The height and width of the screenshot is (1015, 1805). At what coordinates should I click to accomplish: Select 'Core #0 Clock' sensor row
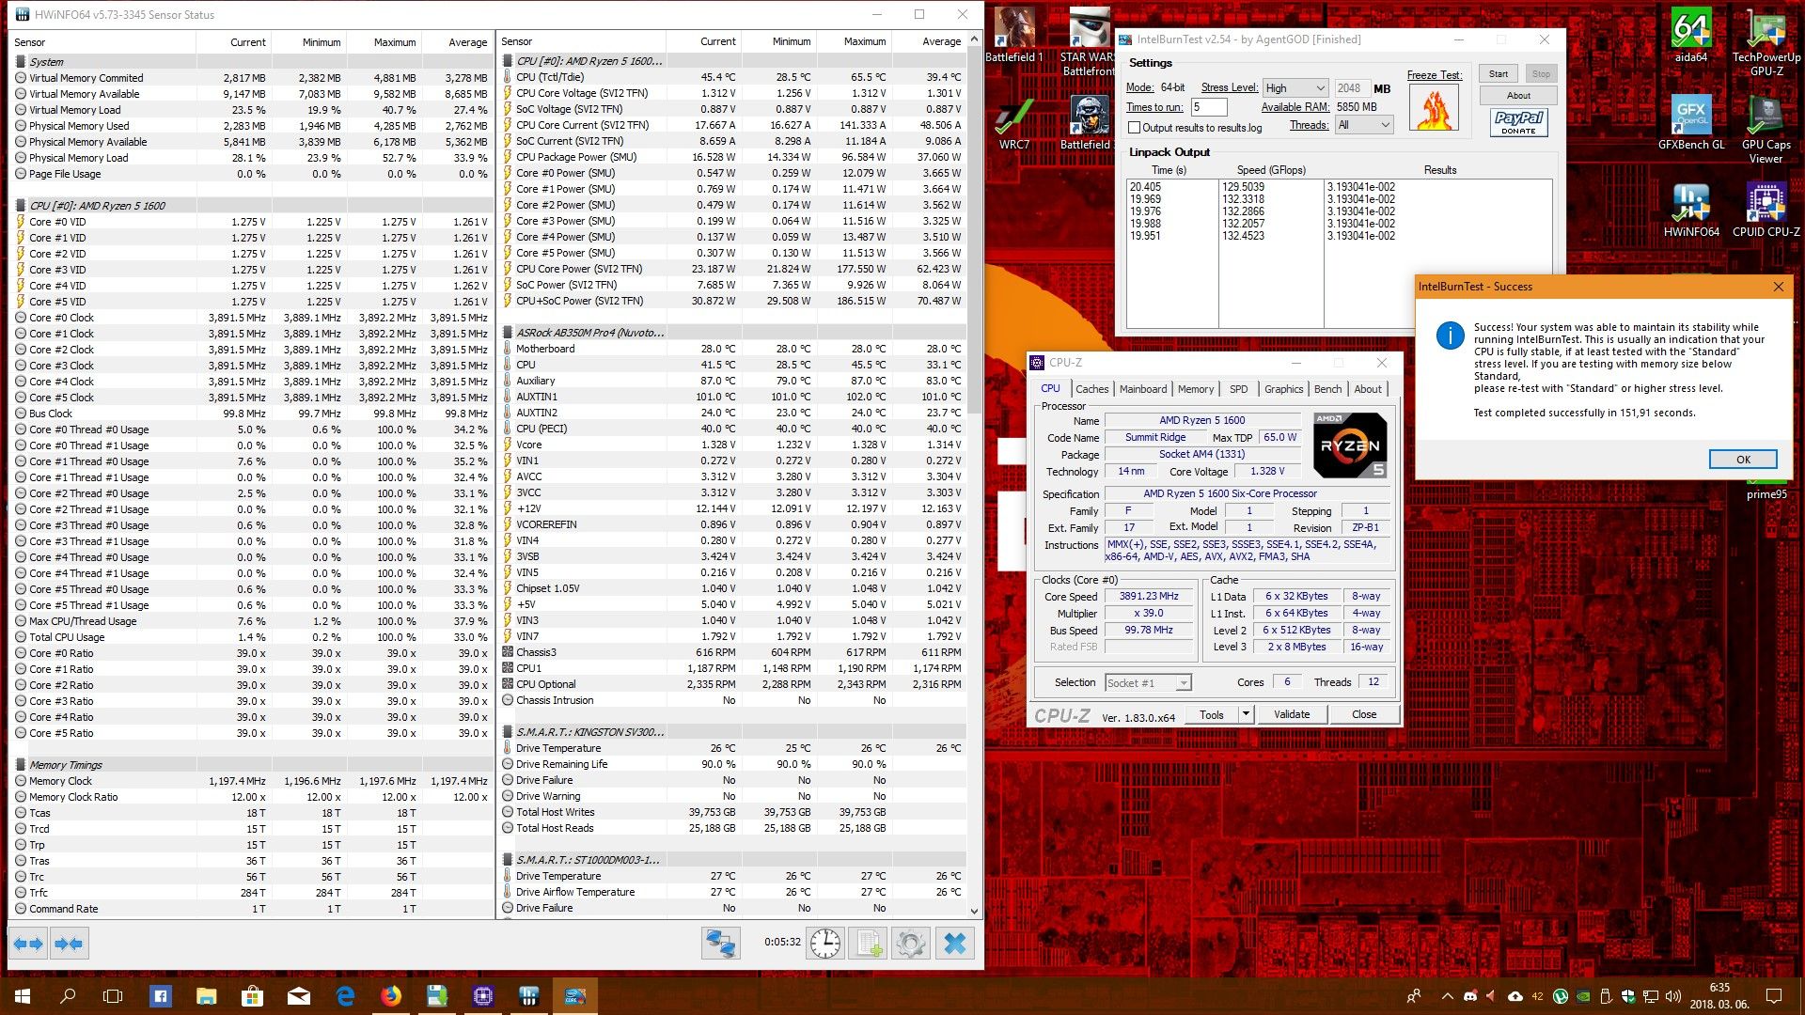(x=251, y=318)
